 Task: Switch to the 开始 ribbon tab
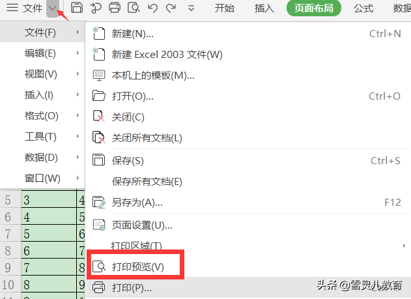tap(224, 8)
